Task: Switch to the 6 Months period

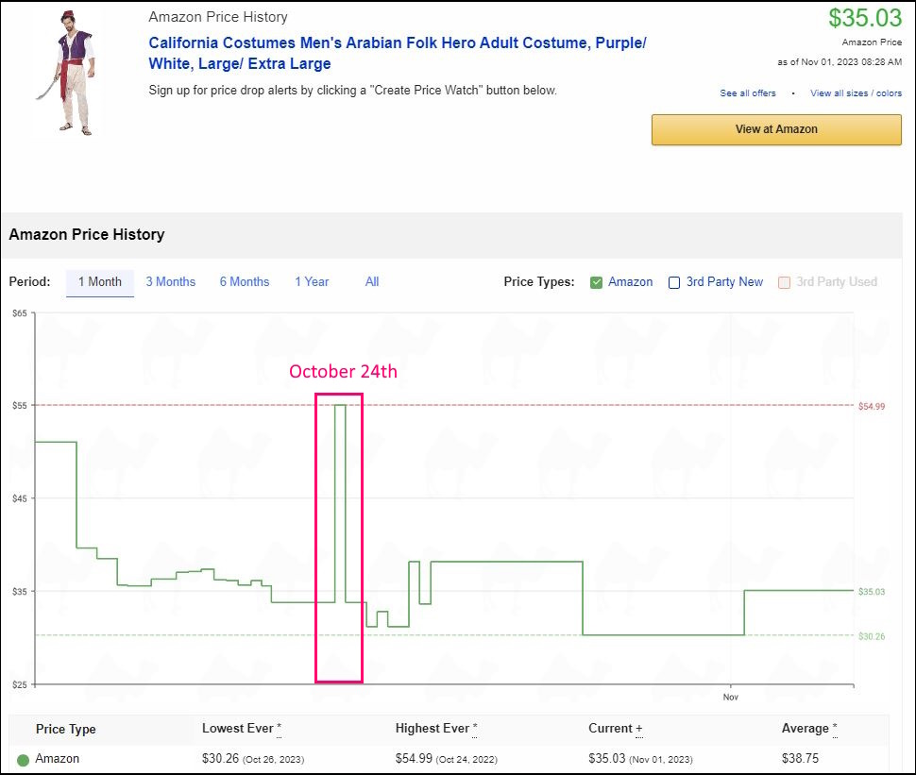Action: [x=245, y=282]
